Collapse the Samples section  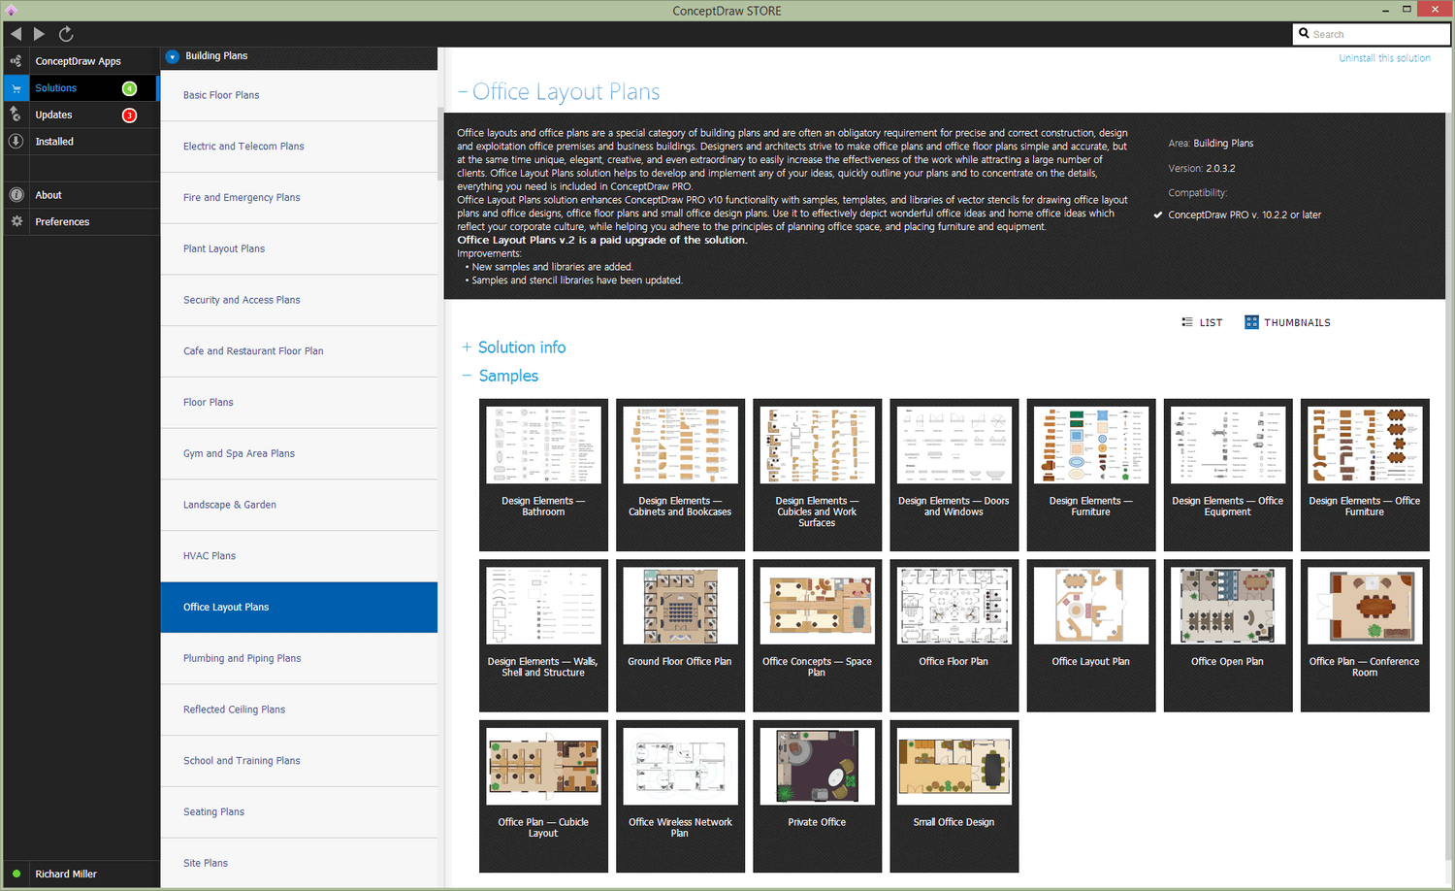coord(501,376)
